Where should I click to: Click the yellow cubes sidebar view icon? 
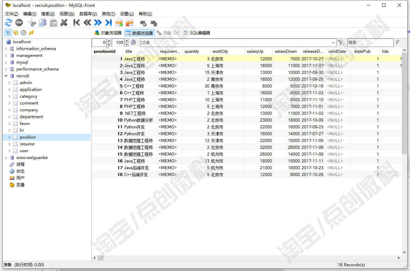tap(16, 33)
